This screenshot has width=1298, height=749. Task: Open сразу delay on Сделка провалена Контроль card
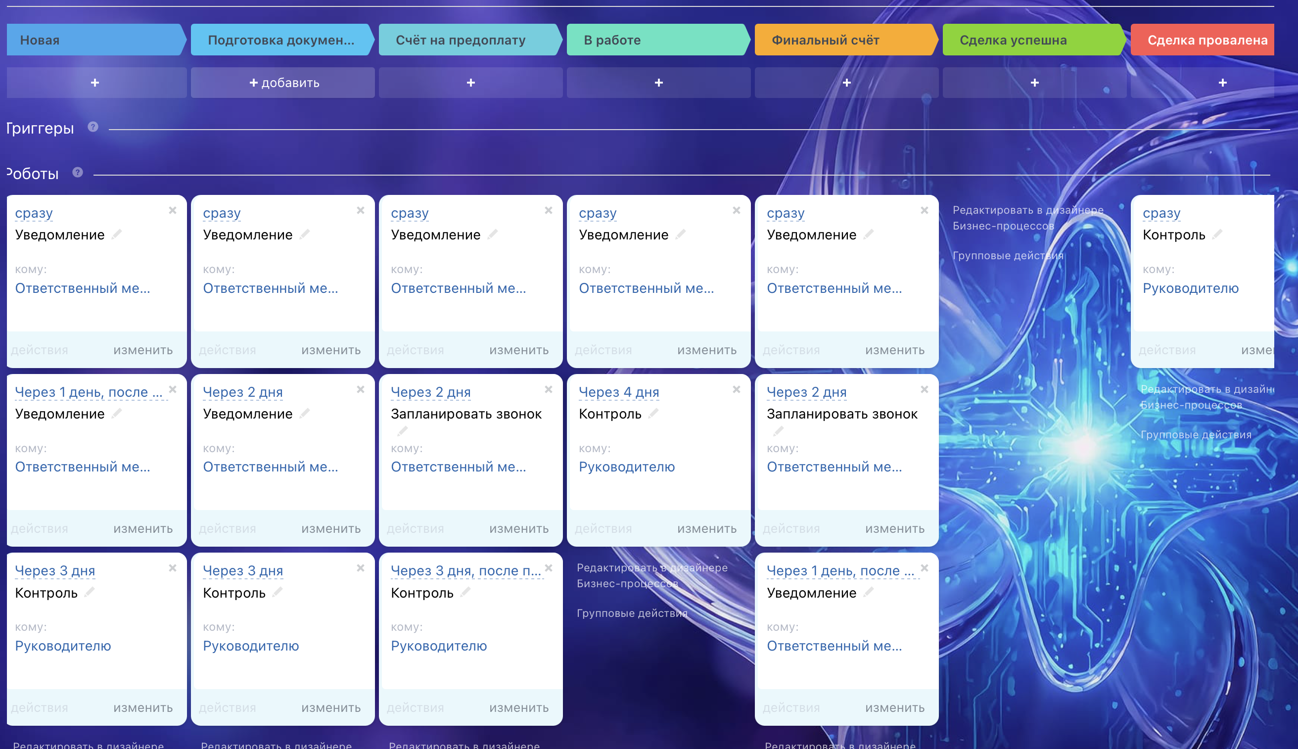click(1161, 213)
